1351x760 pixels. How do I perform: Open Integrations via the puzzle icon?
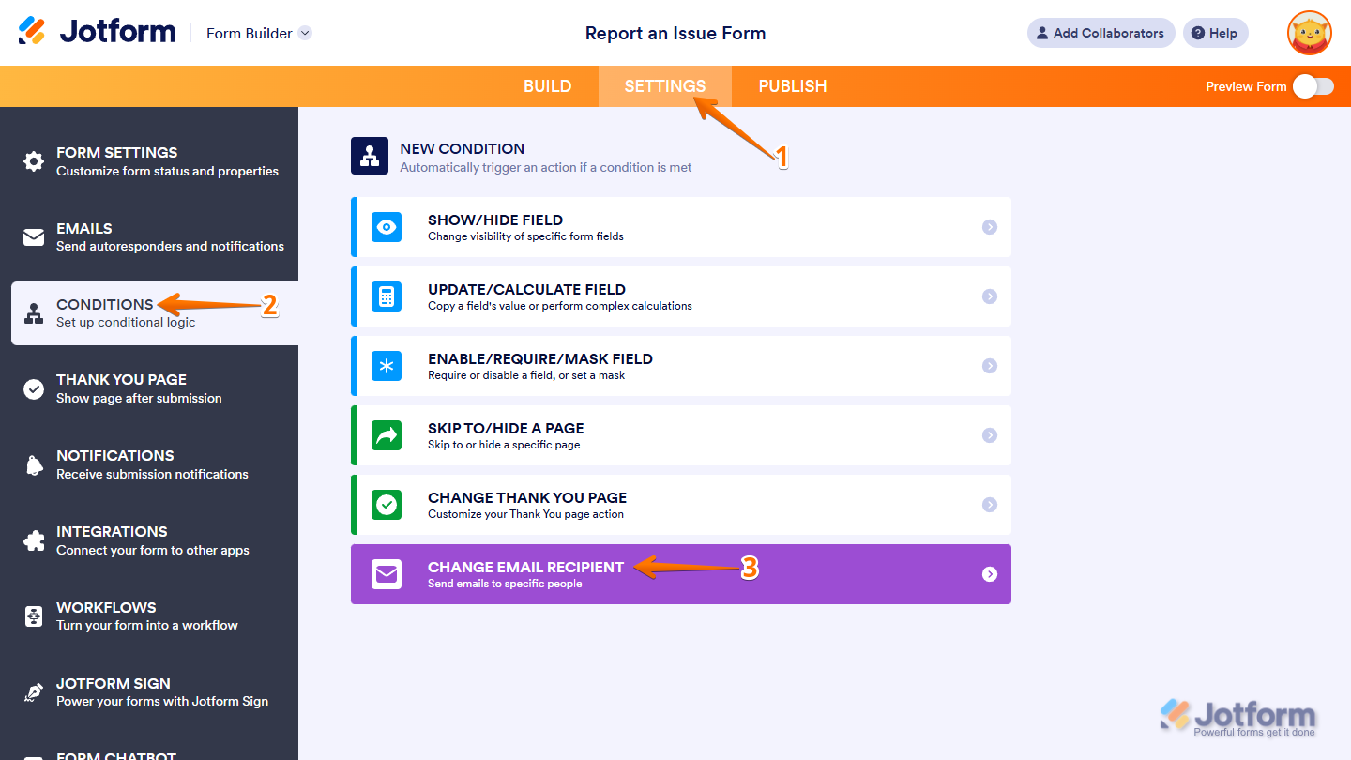(33, 540)
